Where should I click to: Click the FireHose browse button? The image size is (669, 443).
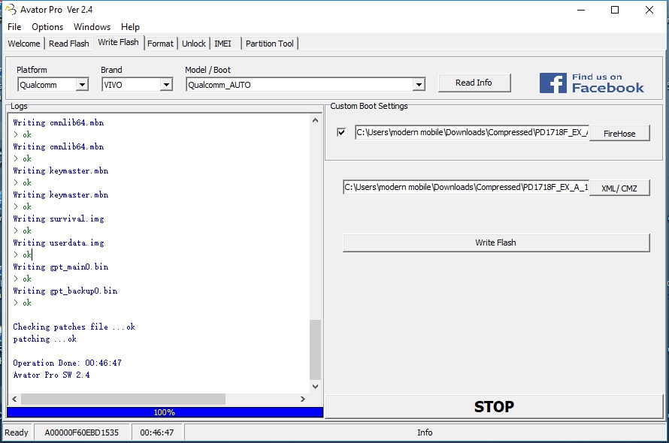pos(619,134)
